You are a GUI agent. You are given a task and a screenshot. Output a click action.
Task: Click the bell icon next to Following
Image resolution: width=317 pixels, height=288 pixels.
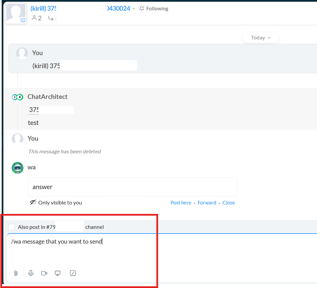pos(142,9)
